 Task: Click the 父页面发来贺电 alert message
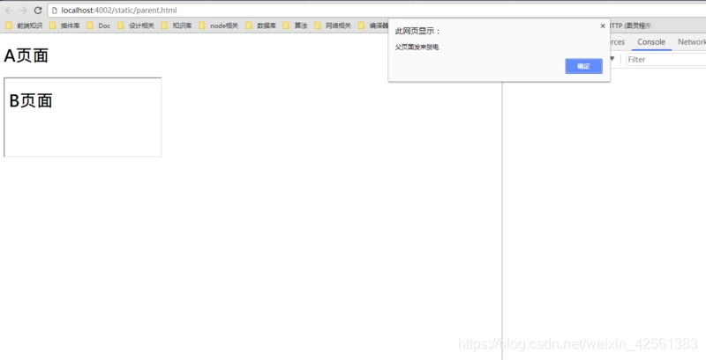point(417,48)
